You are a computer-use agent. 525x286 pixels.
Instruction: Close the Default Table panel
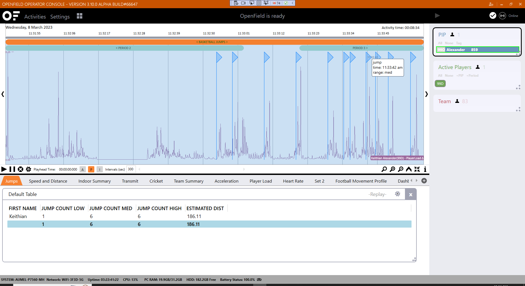[x=410, y=194]
